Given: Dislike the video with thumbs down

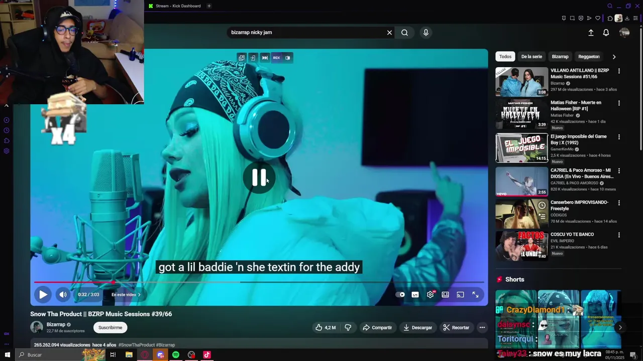Looking at the screenshot, I should point(348,327).
